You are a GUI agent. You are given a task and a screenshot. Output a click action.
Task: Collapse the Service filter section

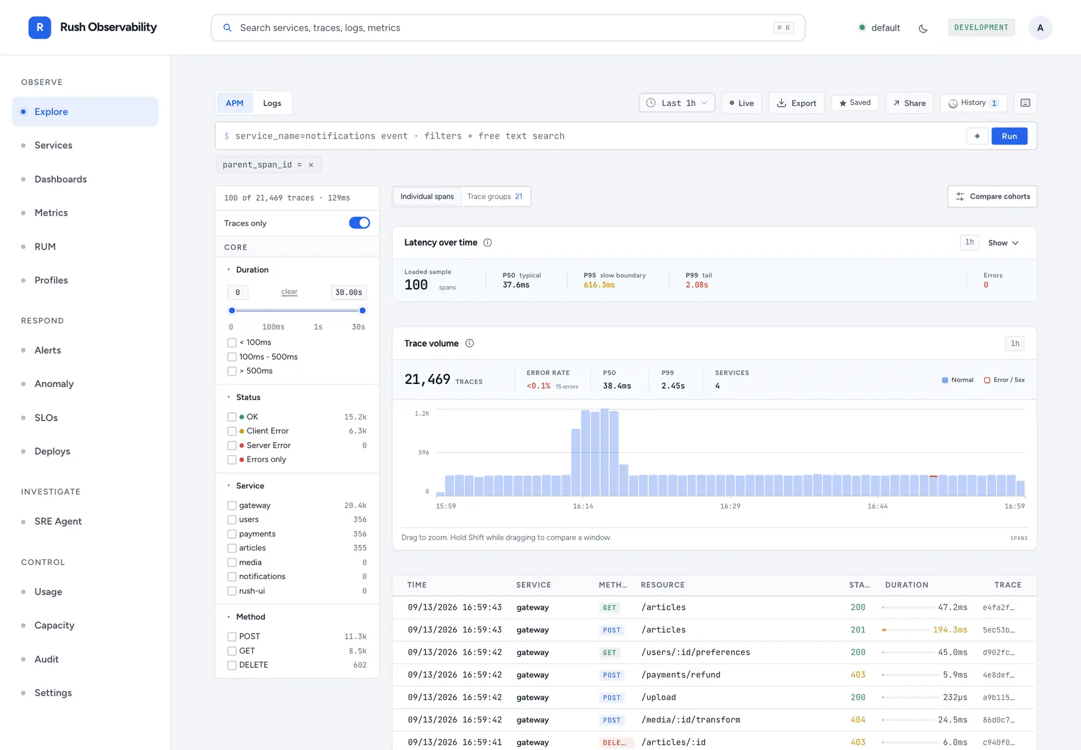(x=246, y=486)
